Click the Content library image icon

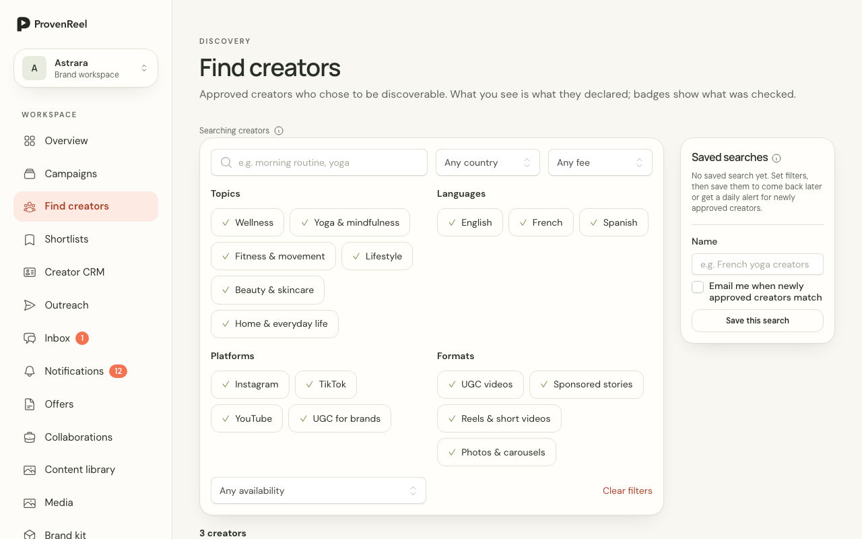[30, 470]
